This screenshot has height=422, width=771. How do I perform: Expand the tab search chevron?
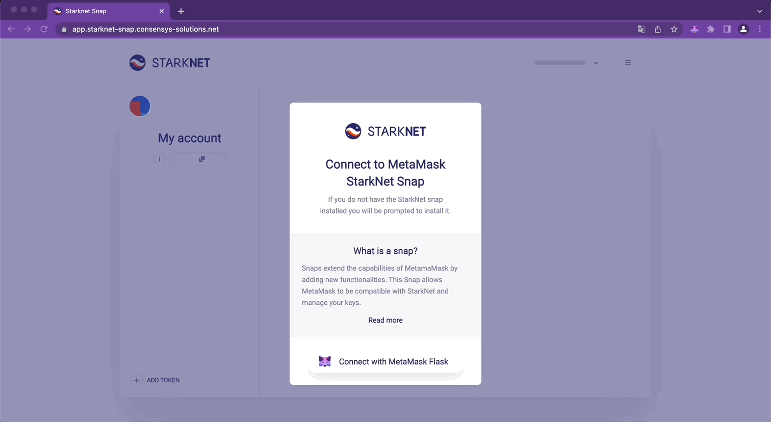[760, 11]
